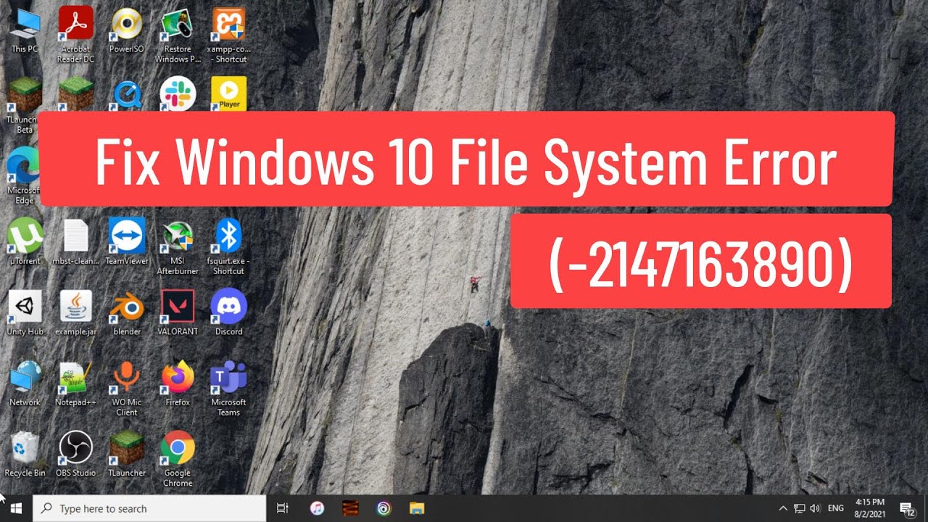Open the volume control tray icon
Screen dimensions: 928x522
(x=815, y=509)
